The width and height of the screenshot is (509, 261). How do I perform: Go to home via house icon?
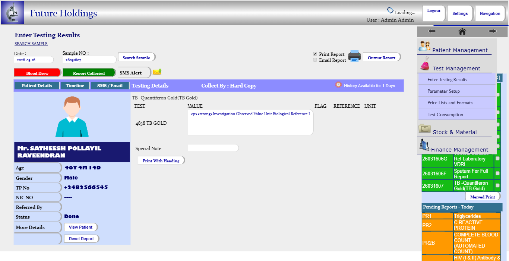pos(462,32)
